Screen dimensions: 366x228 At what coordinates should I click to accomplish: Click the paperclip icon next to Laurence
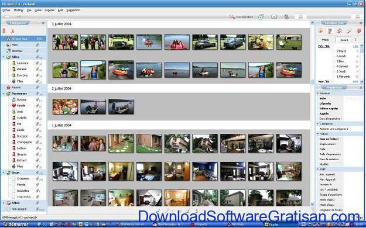[x=37, y=63]
